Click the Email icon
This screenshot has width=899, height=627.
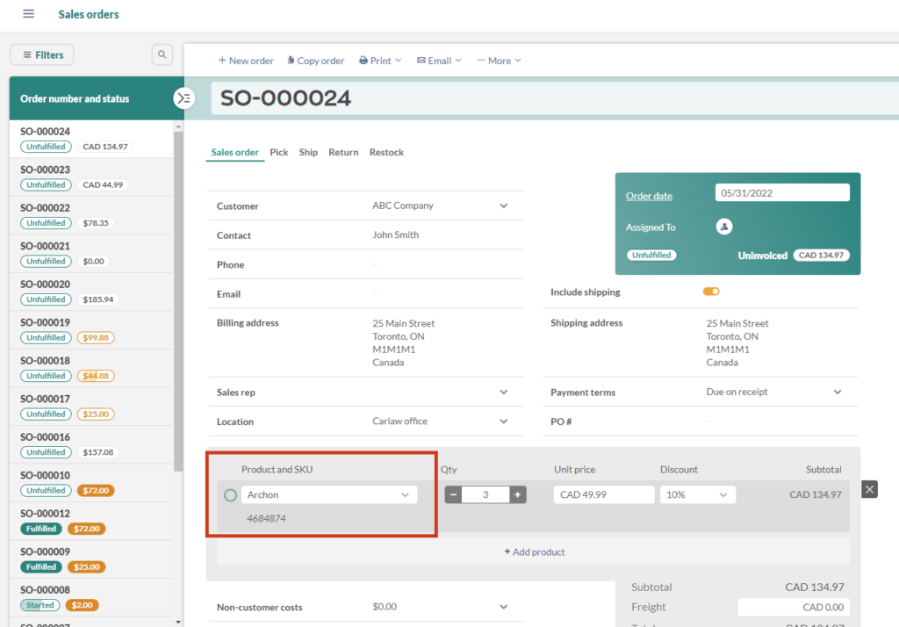[424, 60]
